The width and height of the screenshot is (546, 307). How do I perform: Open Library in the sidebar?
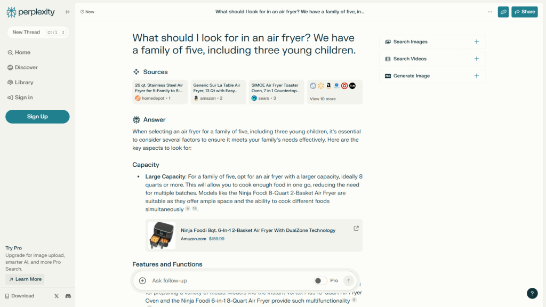24,82
